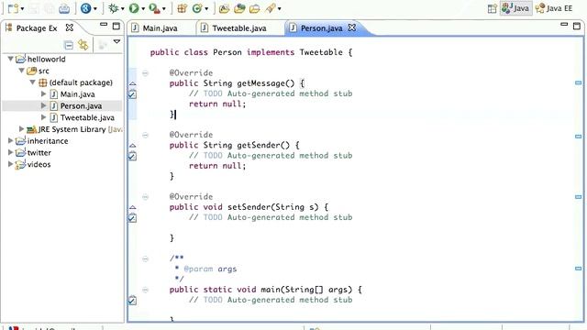The height and width of the screenshot is (330, 587).
Task: Click the New Java Class icon
Action: pyautogui.click(x=197, y=8)
